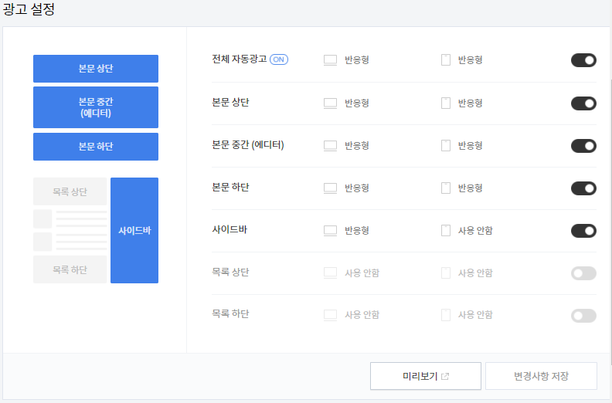612x403 pixels.
Task: Click the desktop icon in 목록 하단 row
Action: [330, 315]
